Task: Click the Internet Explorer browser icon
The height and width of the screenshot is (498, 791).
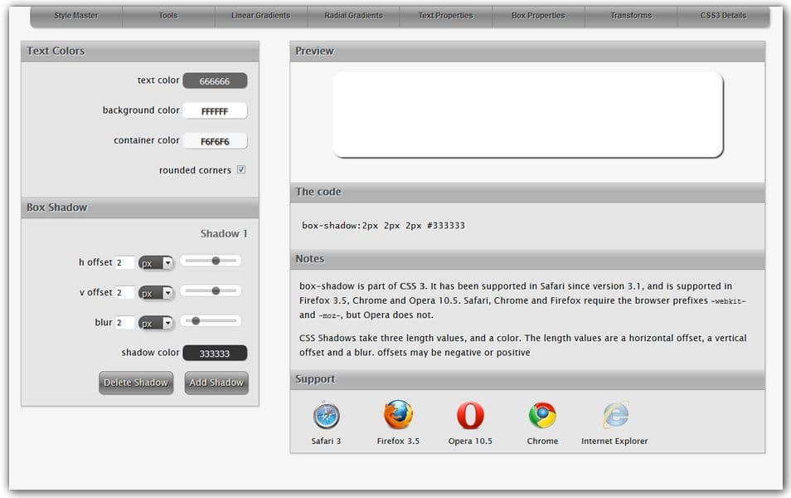Action: pyautogui.click(x=614, y=415)
